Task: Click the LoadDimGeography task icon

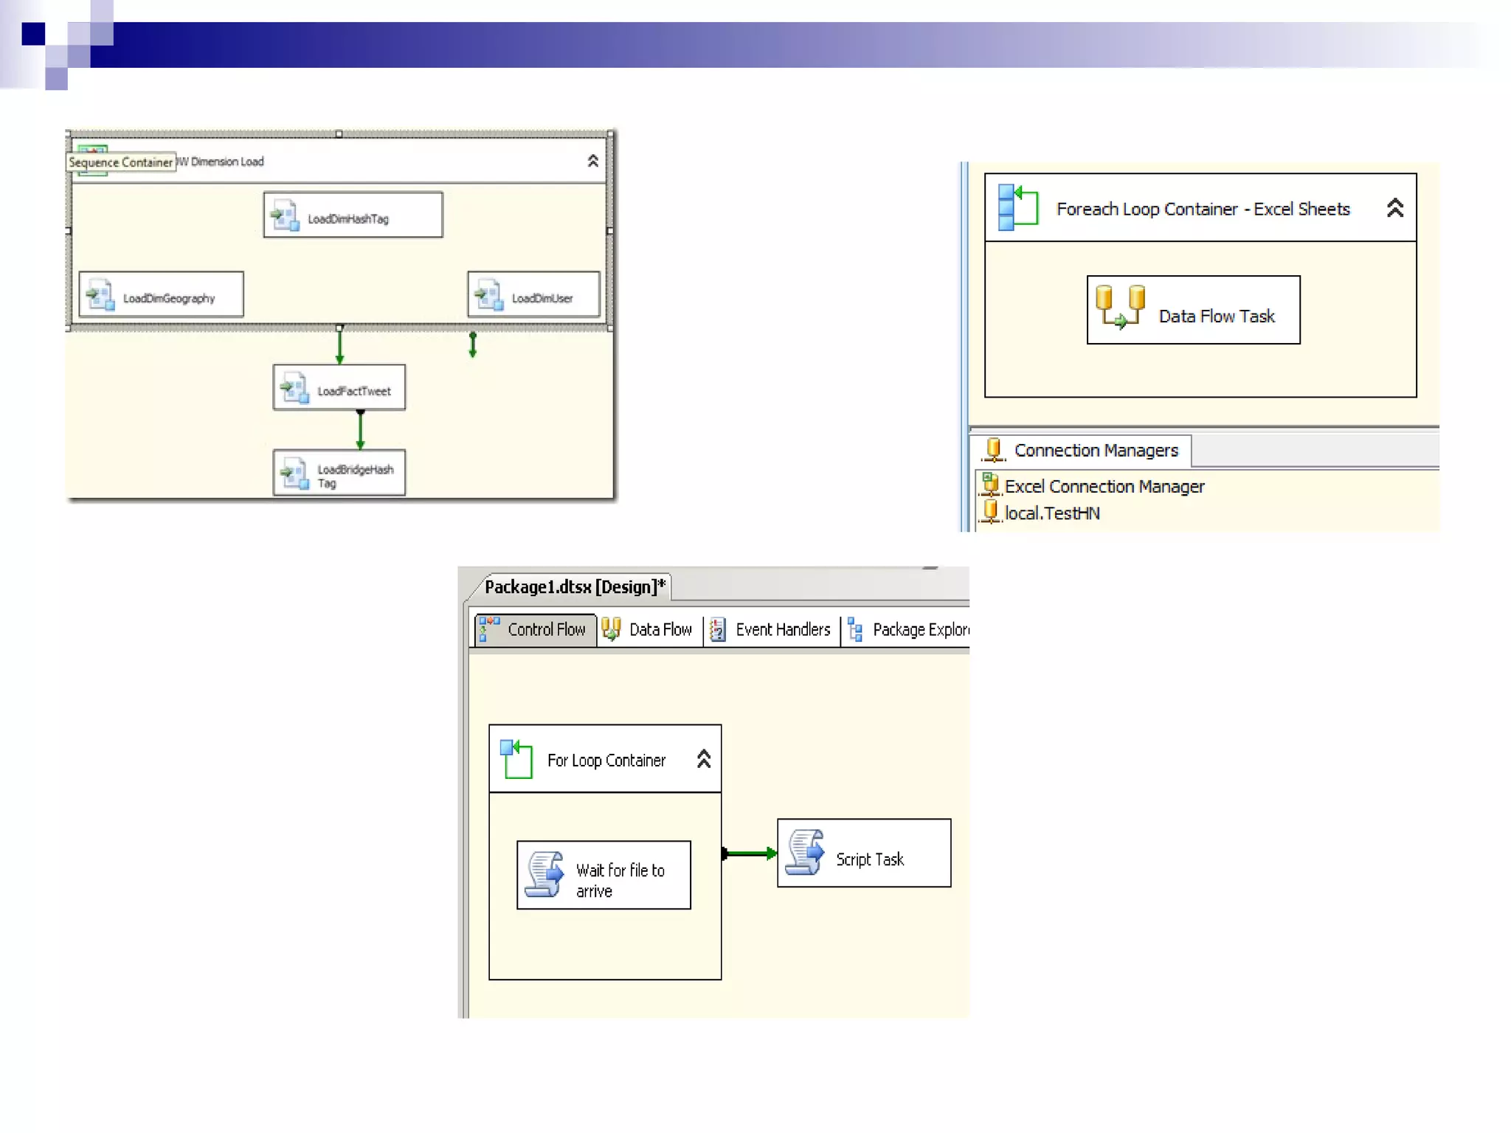Action: coord(100,295)
